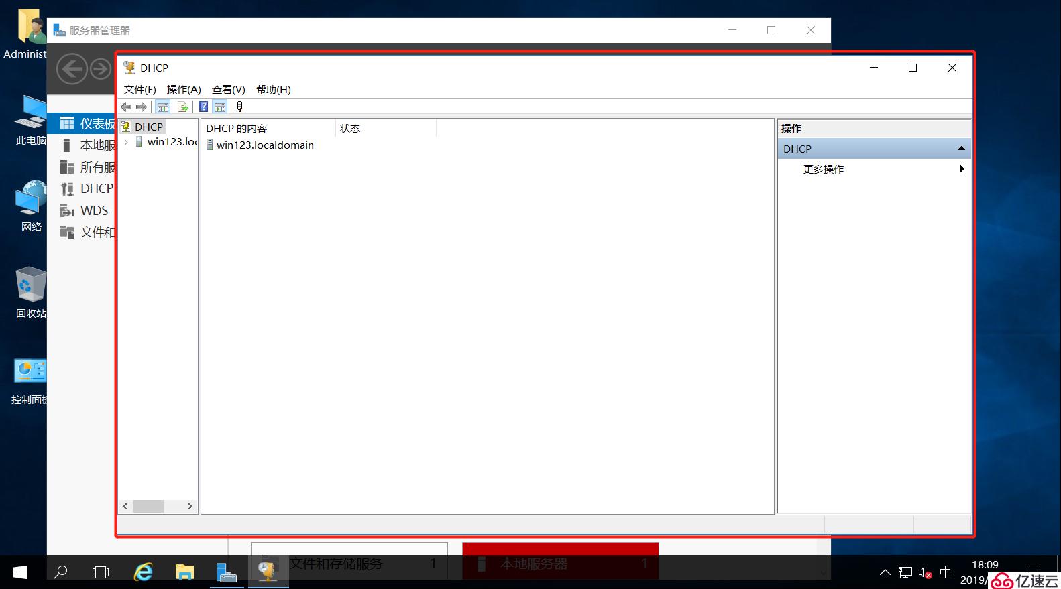Open the 文件(F) menu
The image size is (1061, 589).
(x=140, y=89)
